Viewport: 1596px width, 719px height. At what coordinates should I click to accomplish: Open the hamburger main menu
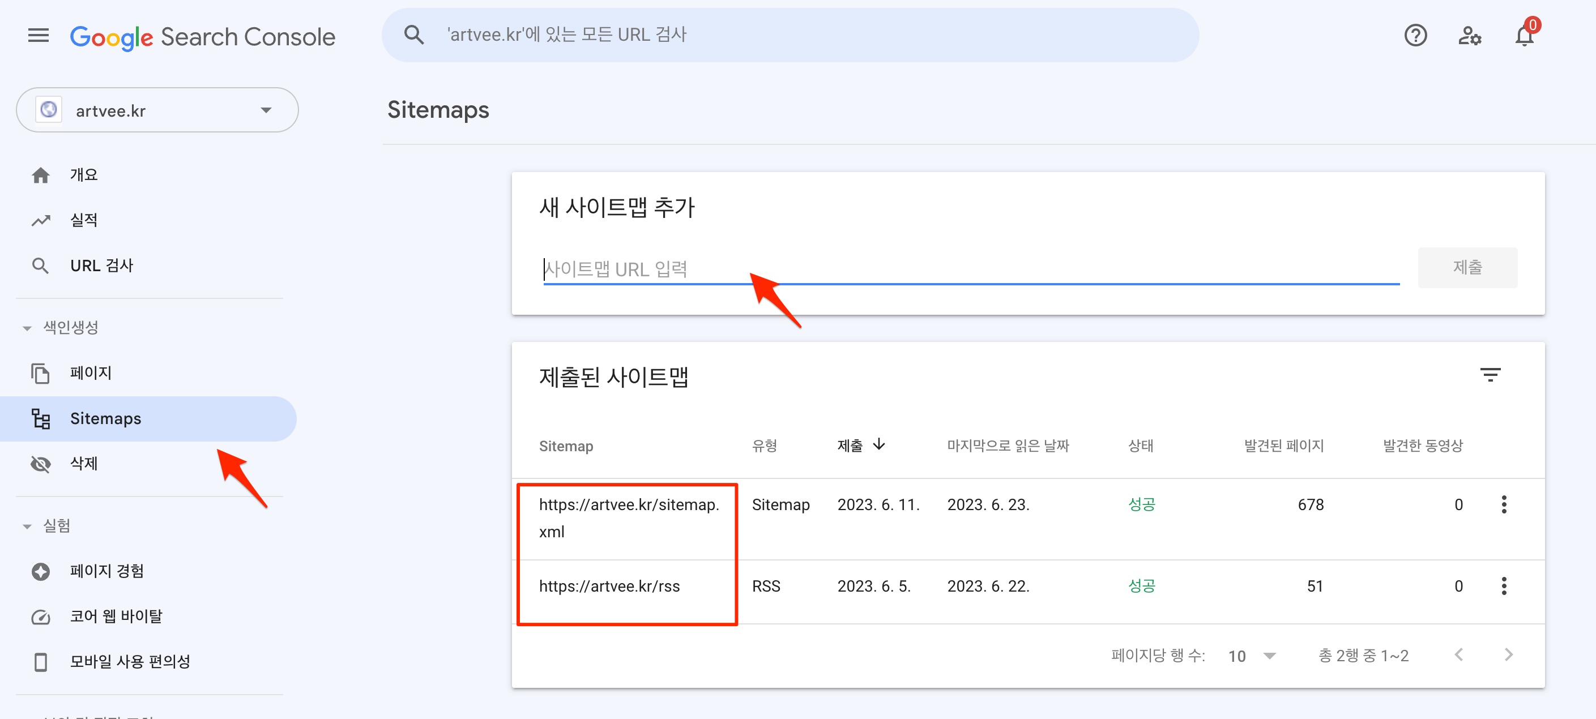(39, 35)
